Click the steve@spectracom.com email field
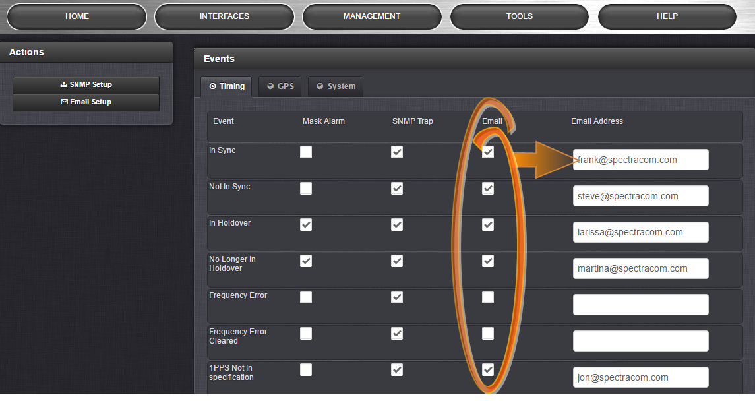Viewport: 755px width, 401px height. [x=640, y=196]
